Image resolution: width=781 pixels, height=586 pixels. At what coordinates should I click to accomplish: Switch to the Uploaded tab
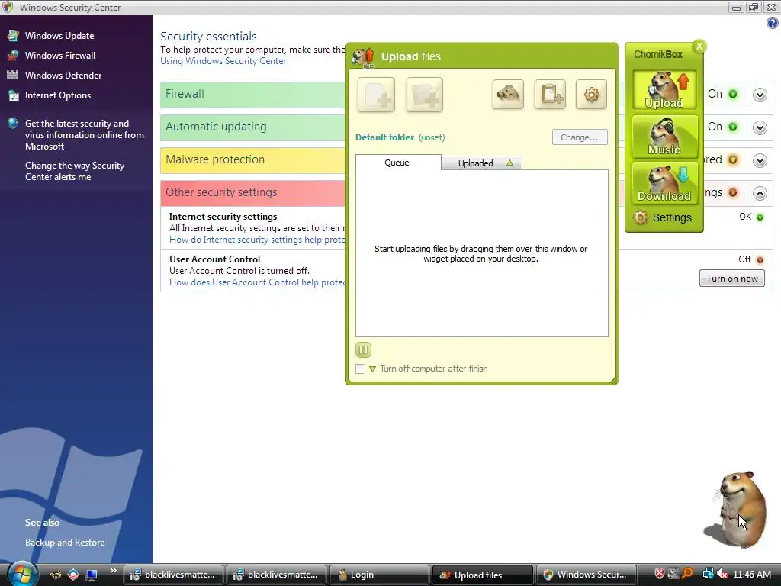(482, 163)
